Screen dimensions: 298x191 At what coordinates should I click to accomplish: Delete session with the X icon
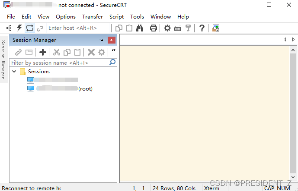(91, 52)
